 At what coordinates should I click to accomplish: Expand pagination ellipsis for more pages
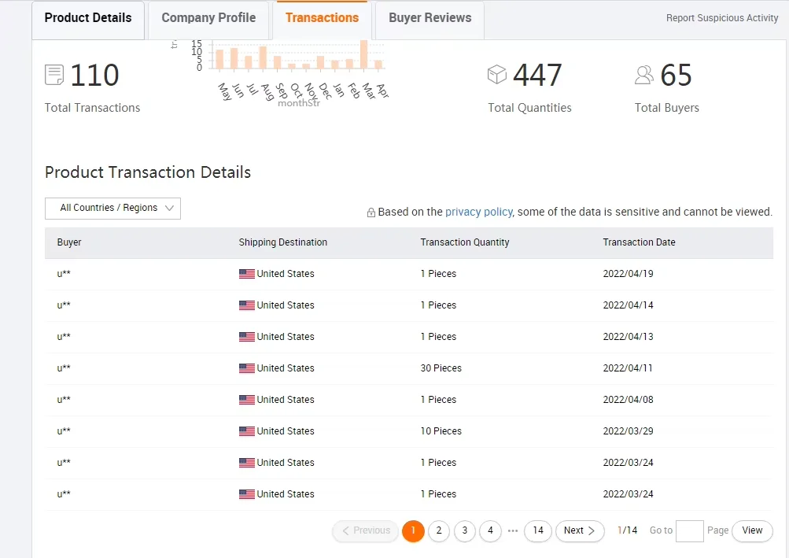coord(513,531)
